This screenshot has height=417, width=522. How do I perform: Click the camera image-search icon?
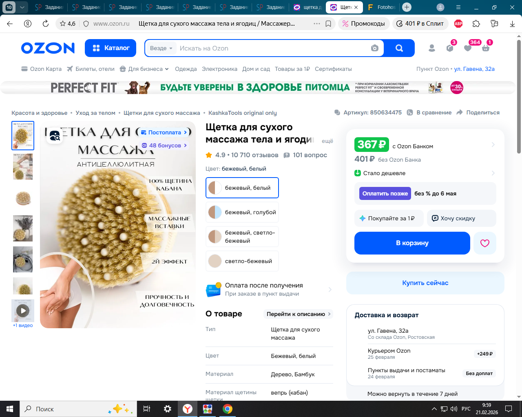pos(374,48)
